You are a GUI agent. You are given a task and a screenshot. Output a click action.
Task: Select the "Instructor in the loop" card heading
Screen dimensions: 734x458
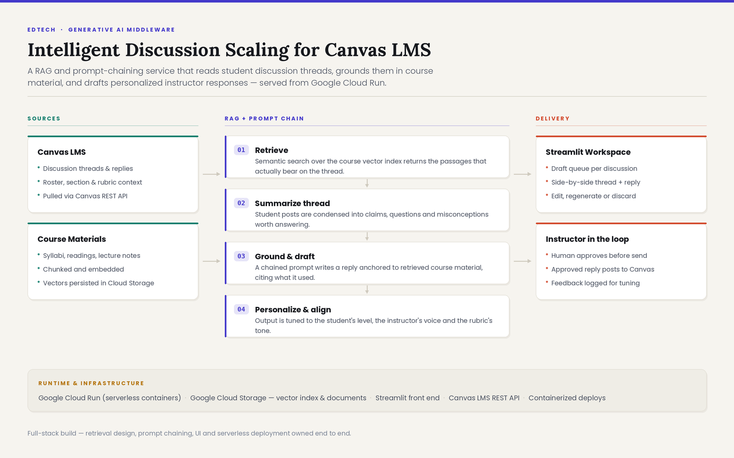click(587, 239)
